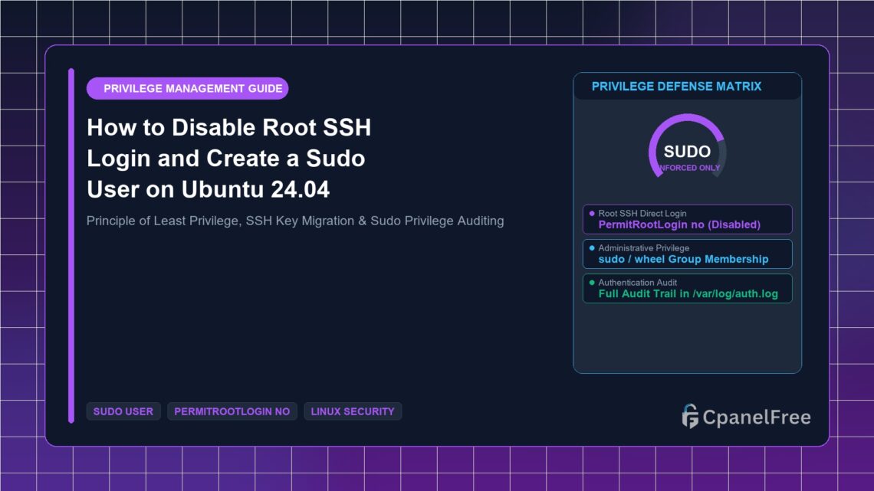The width and height of the screenshot is (874, 491).
Task: Click the 'ENFORCED ONLY' gauge caption
Action: (x=689, y=168)
